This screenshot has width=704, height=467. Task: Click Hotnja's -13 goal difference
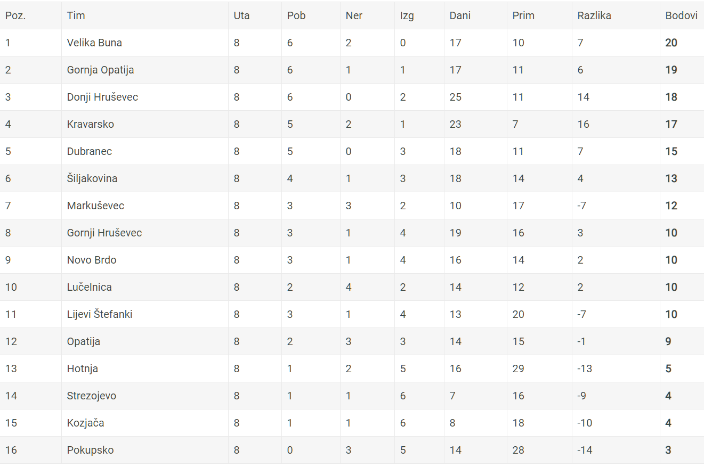[585, 368]
